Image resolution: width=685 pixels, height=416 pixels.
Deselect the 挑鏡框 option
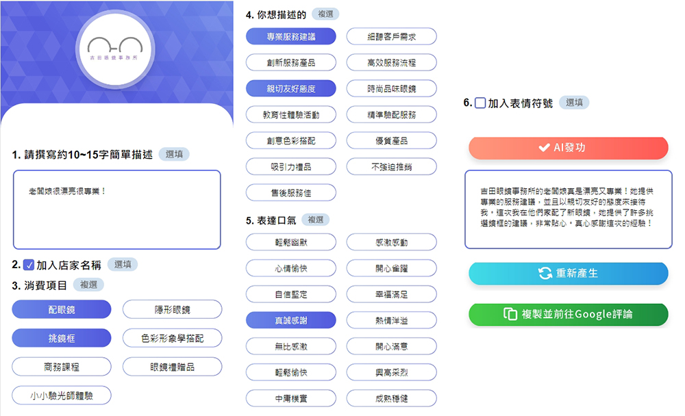click(x=62, y=338)
